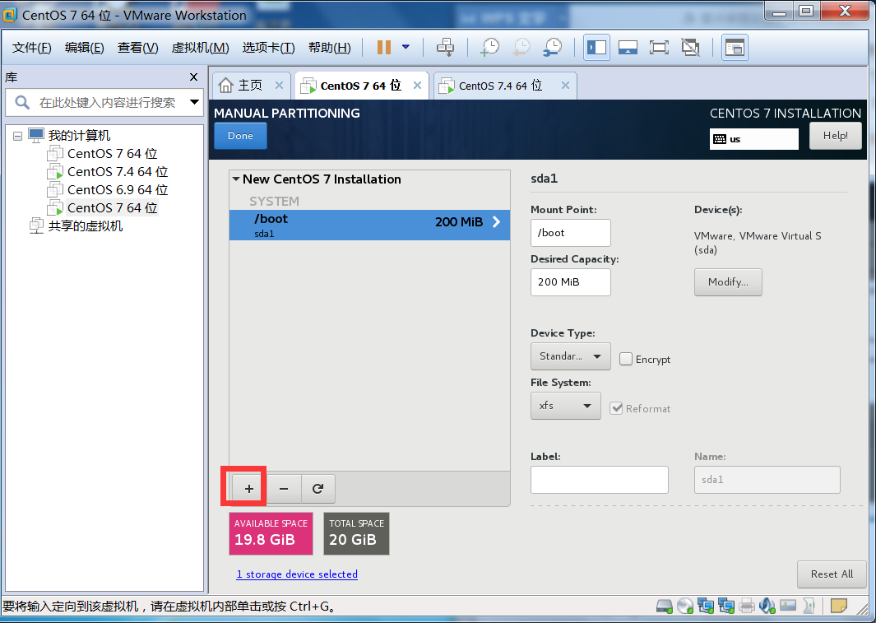Click the Name field showing sda1

(767, 480)
